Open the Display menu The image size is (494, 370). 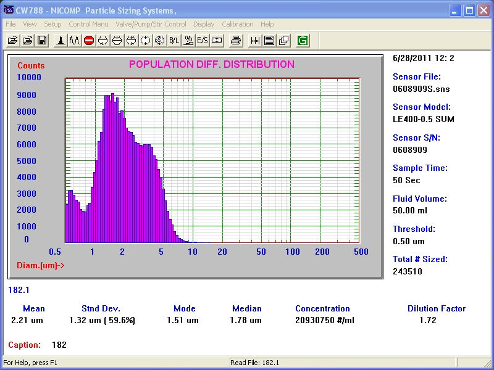(x=204, y=24)
